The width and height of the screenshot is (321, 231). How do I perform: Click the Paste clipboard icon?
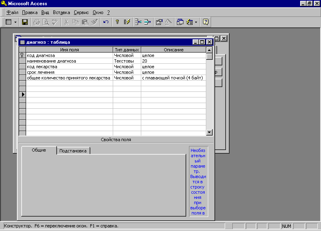[x=85, y=22]
